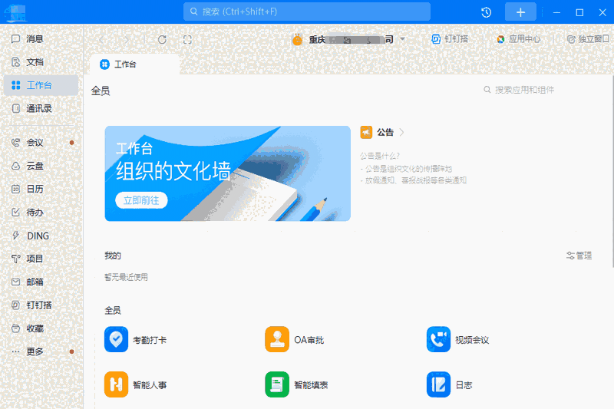Open the 日历 calendar
The height and width of the screenshot is (409, 614).
[35, 189]
